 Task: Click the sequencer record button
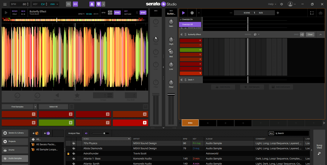[x=192, y=13]
